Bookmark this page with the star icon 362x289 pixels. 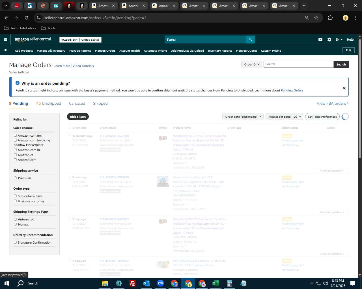[x=316, y=18]
